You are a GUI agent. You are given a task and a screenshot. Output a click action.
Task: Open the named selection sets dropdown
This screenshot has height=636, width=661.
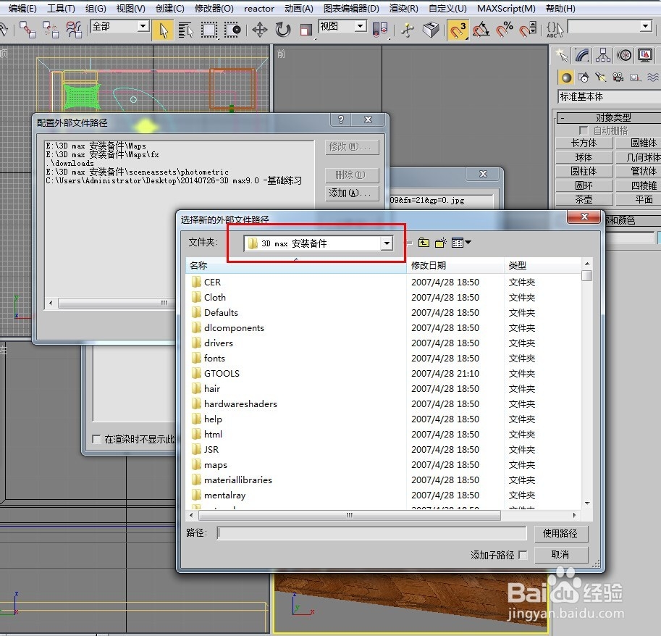[x=610, y=27]
